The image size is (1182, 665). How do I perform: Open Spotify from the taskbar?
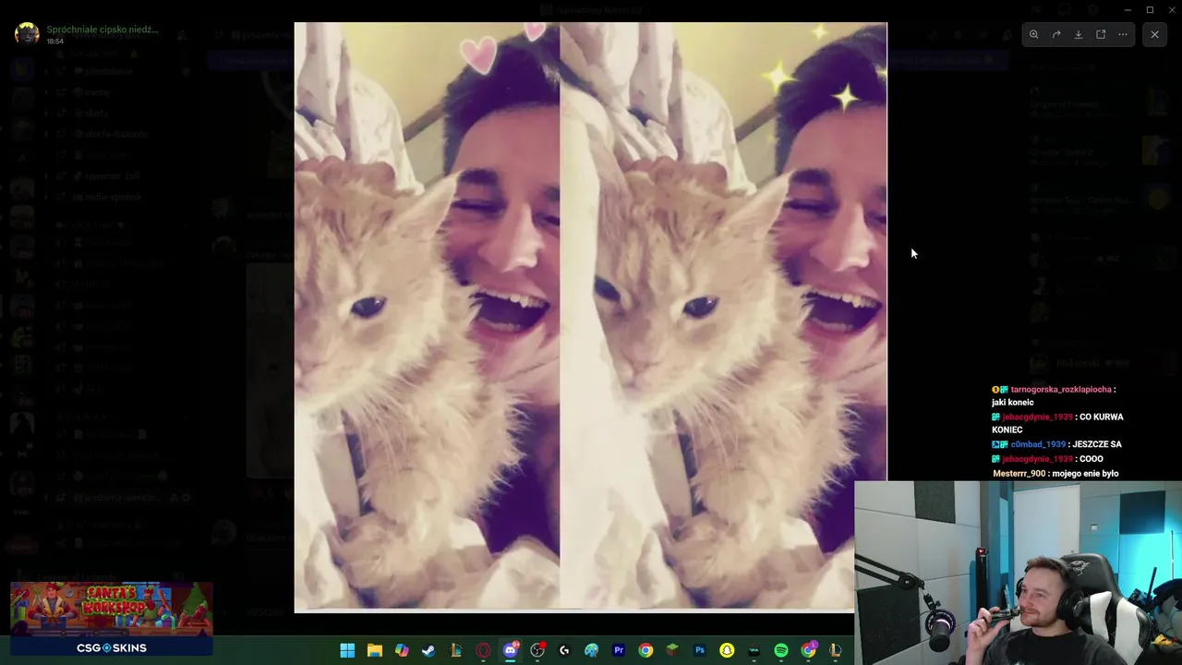[781, 650]
